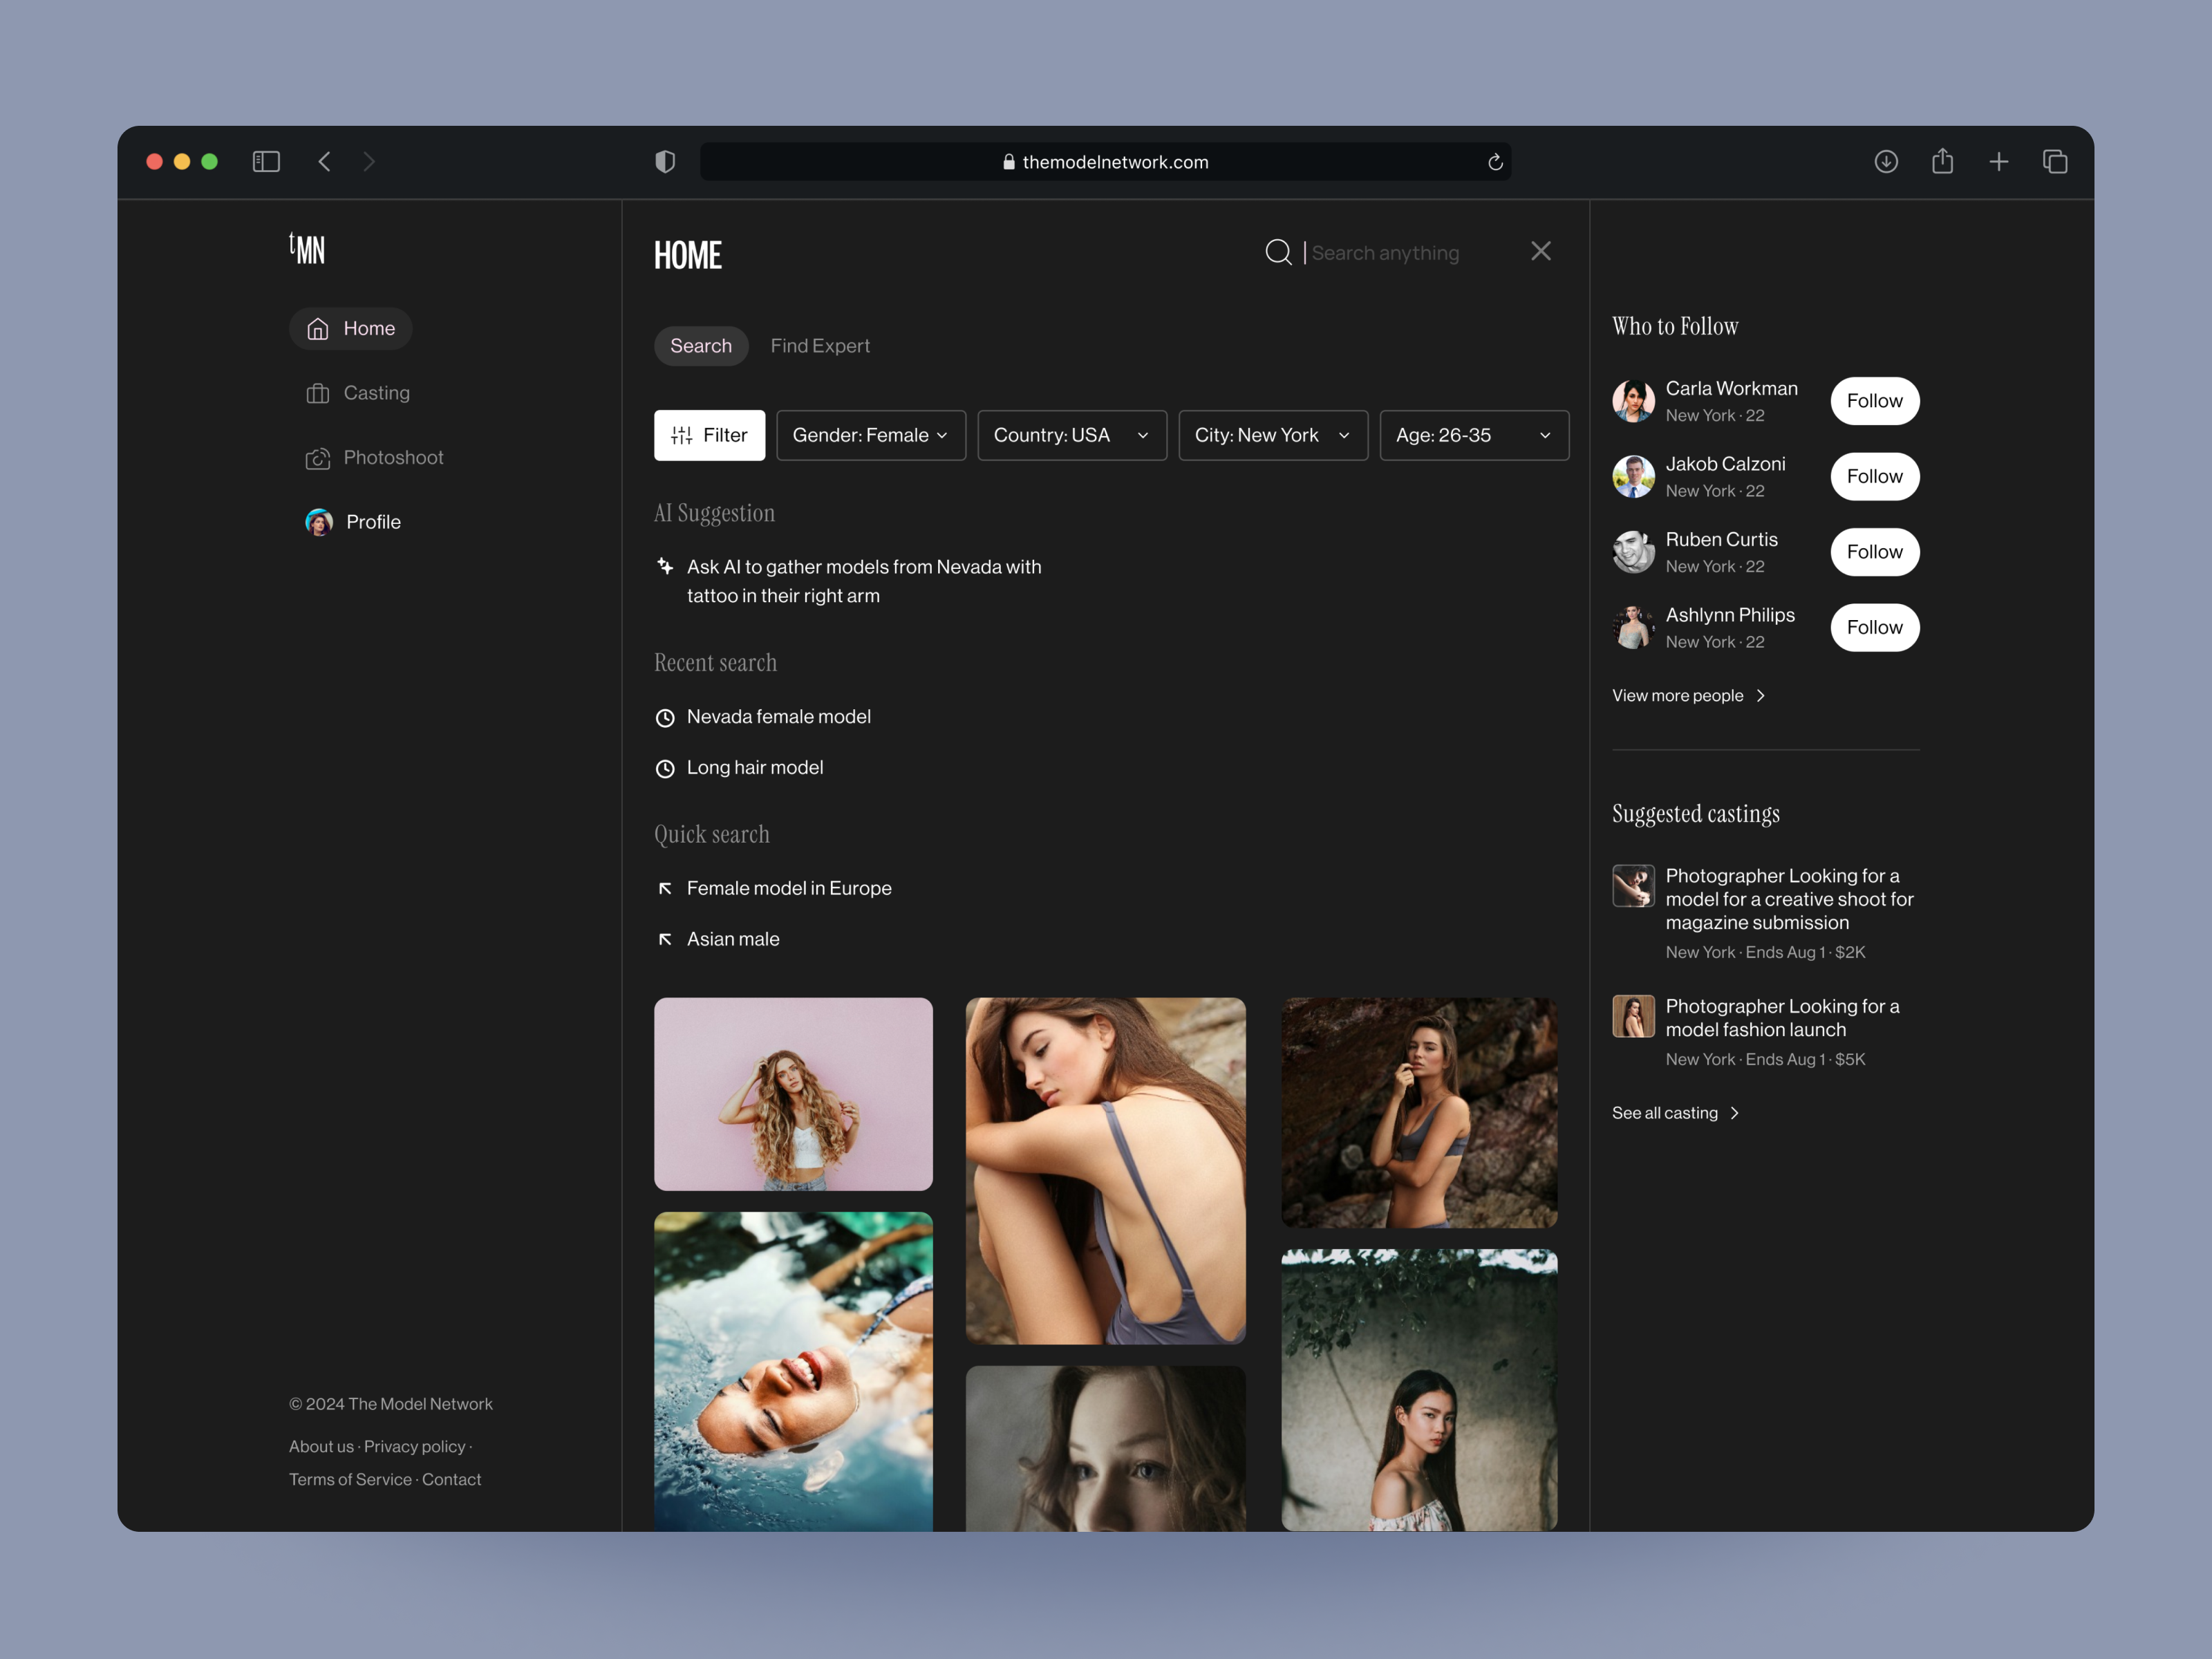The height and width of the screenshot is (1659, 2212).
Task: Click the privacy shield icon
Action: [665, 162]
